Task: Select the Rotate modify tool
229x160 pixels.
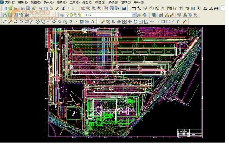Action: 135,22
